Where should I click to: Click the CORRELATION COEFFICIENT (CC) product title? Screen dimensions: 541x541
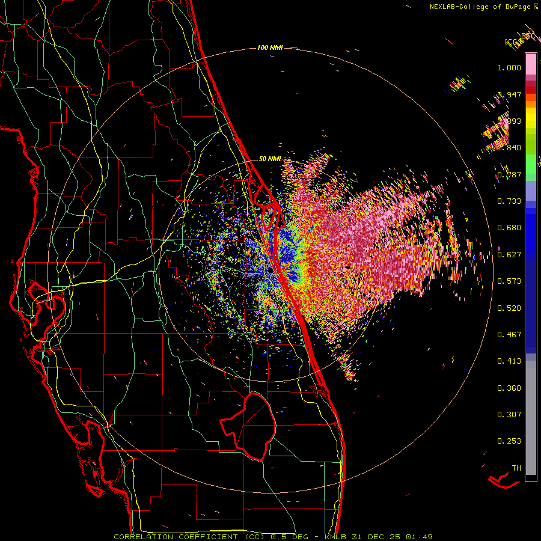tap(189, 537)
